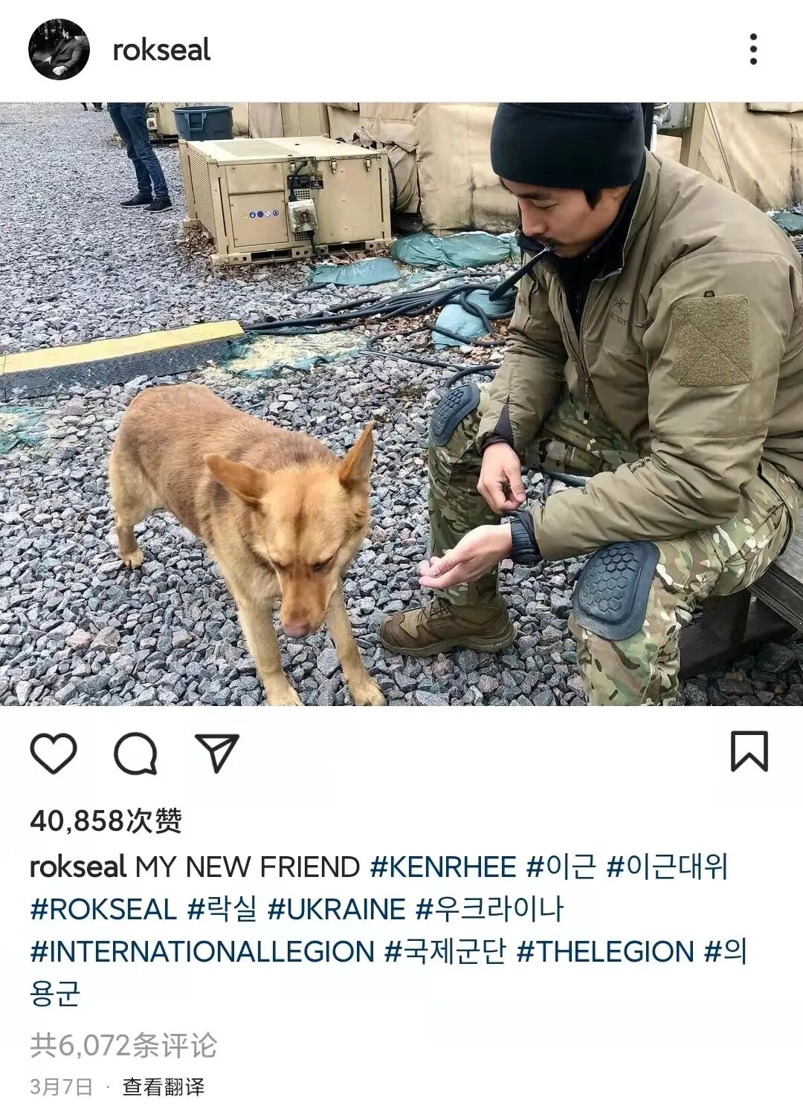
Task: View the 40,858 likes list
Action: (106, 821)
